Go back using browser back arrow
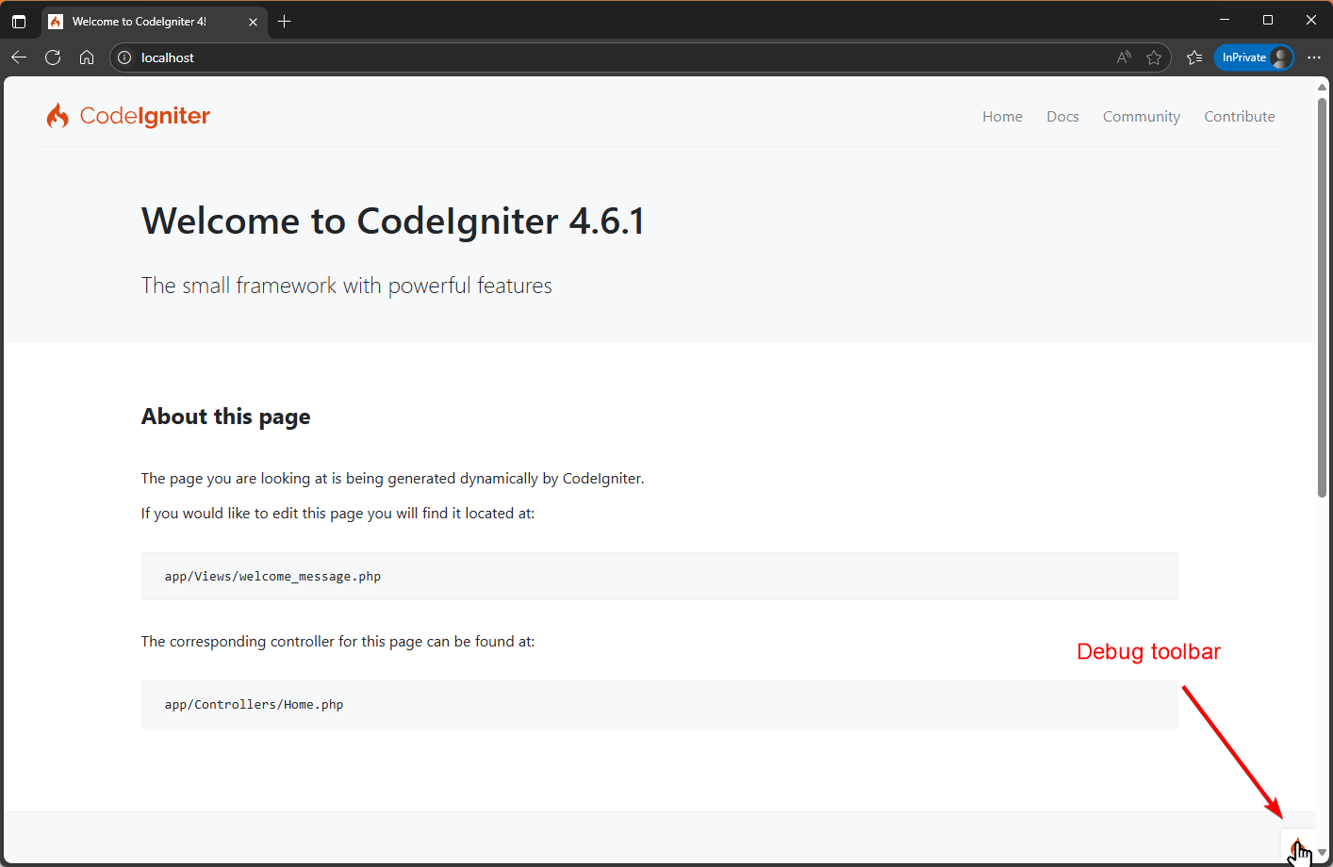 pos(19,57)
